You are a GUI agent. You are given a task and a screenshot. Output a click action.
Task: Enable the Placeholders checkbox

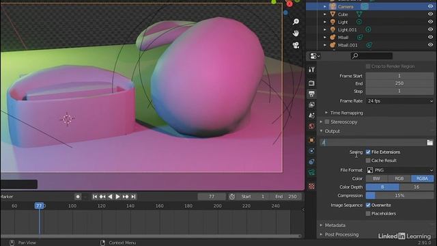click(368, 214)
